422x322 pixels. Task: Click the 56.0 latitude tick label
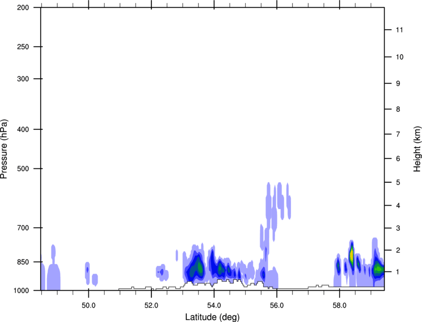coord(277,306)
